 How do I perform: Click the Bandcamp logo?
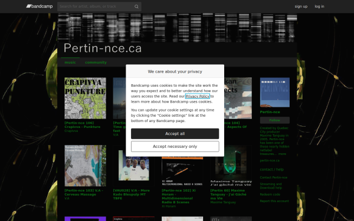click(x=40, y=6)
